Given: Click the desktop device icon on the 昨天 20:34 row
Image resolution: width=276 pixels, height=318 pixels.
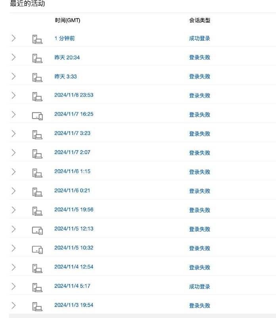Looking at the screenshot, I should coord(37,57).
